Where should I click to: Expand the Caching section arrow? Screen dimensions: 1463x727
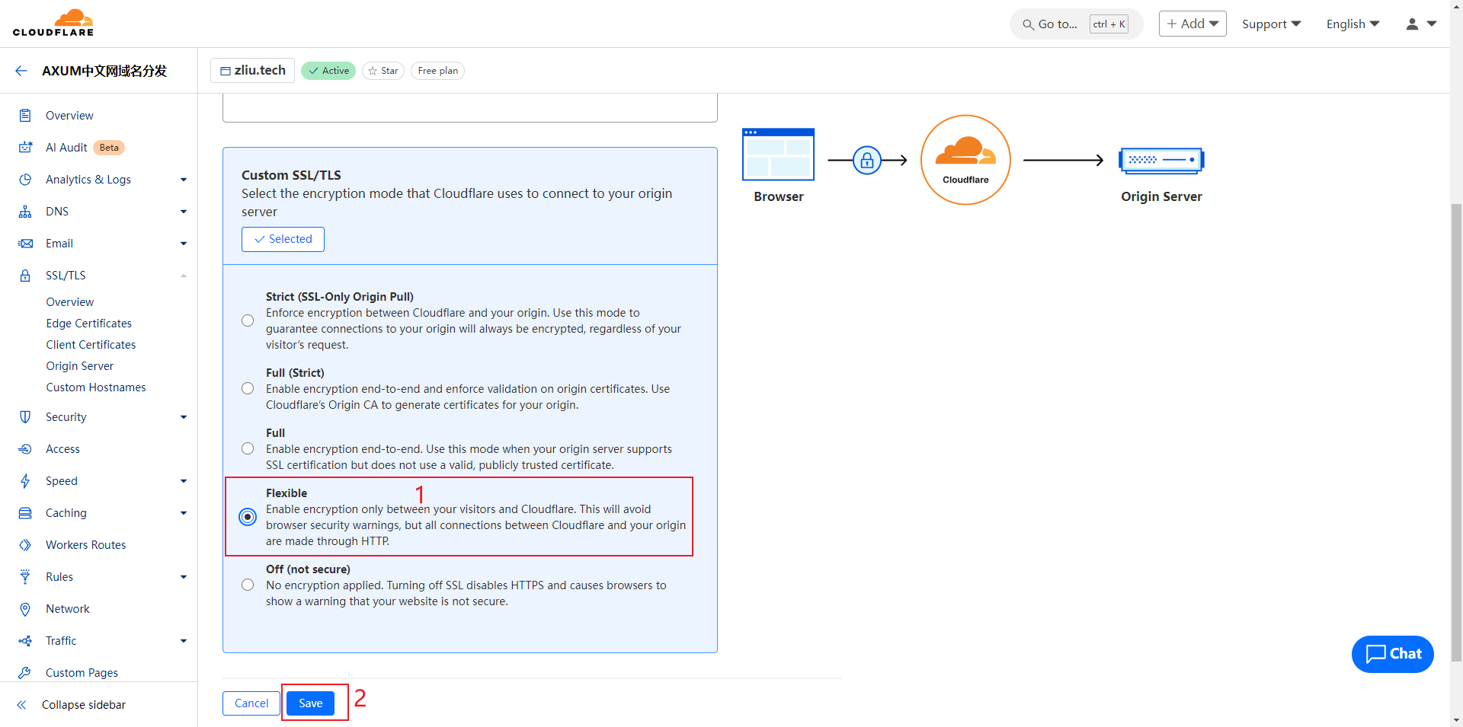[x=184, y=513]
